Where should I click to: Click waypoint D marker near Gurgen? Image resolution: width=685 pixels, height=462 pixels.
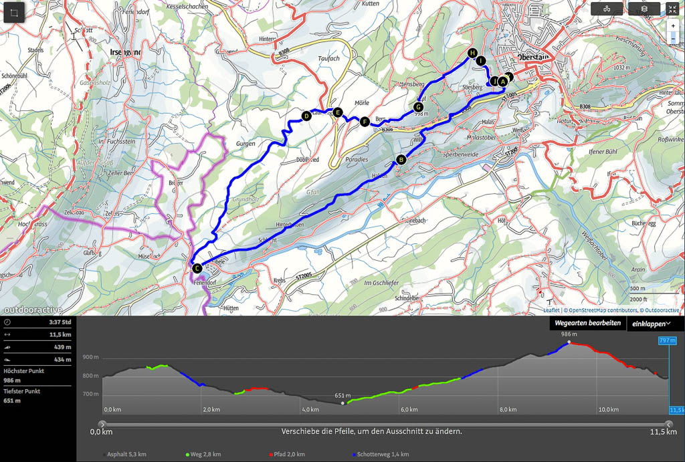(306, 116)
